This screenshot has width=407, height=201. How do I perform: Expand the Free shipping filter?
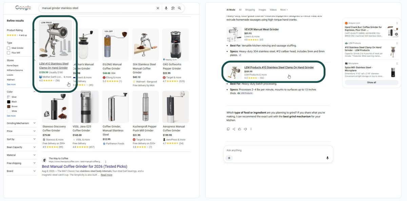click(x=21, y=163)
